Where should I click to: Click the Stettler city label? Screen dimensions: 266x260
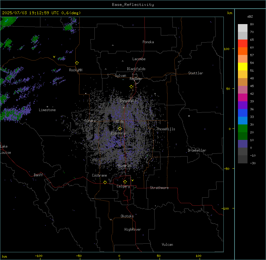(196, 73)
